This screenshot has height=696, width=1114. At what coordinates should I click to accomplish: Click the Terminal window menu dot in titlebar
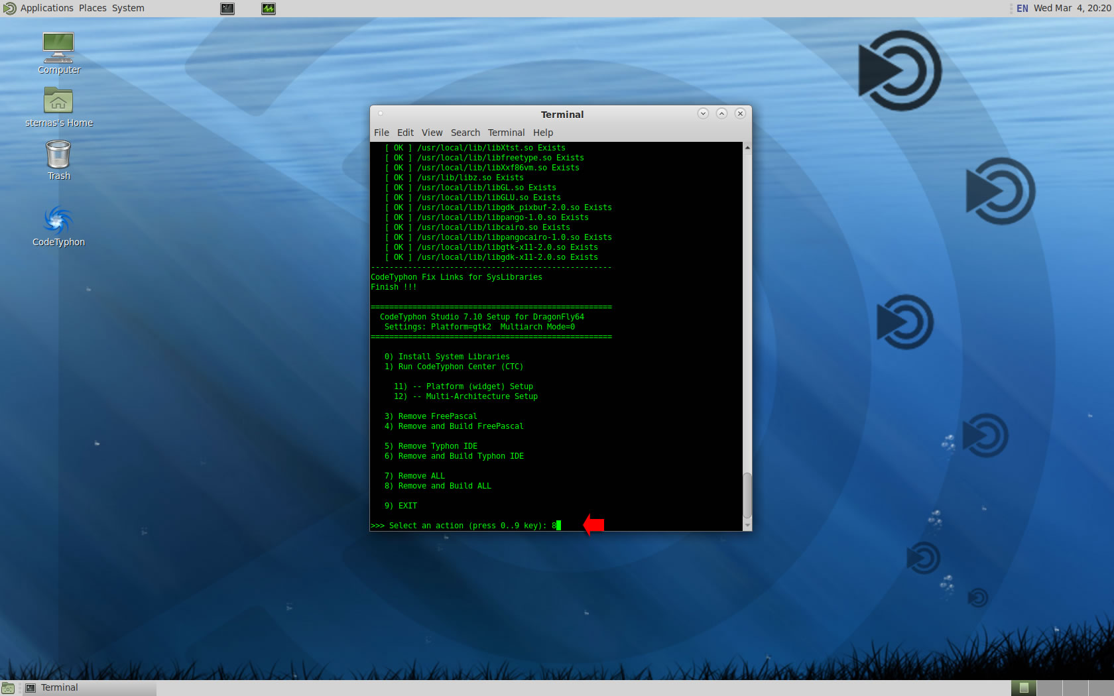(x=381, y=113)
